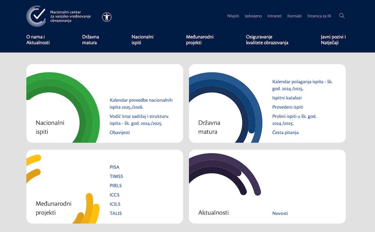This screenshot has width=375, height=232.
Task: Open the O nama i Aktualnosti menu
Action: [x=38, y=40]
